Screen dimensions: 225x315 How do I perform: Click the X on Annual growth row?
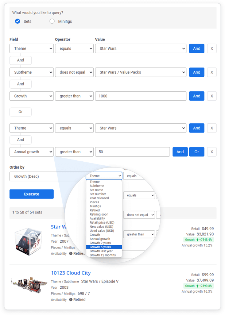(212, 152)
